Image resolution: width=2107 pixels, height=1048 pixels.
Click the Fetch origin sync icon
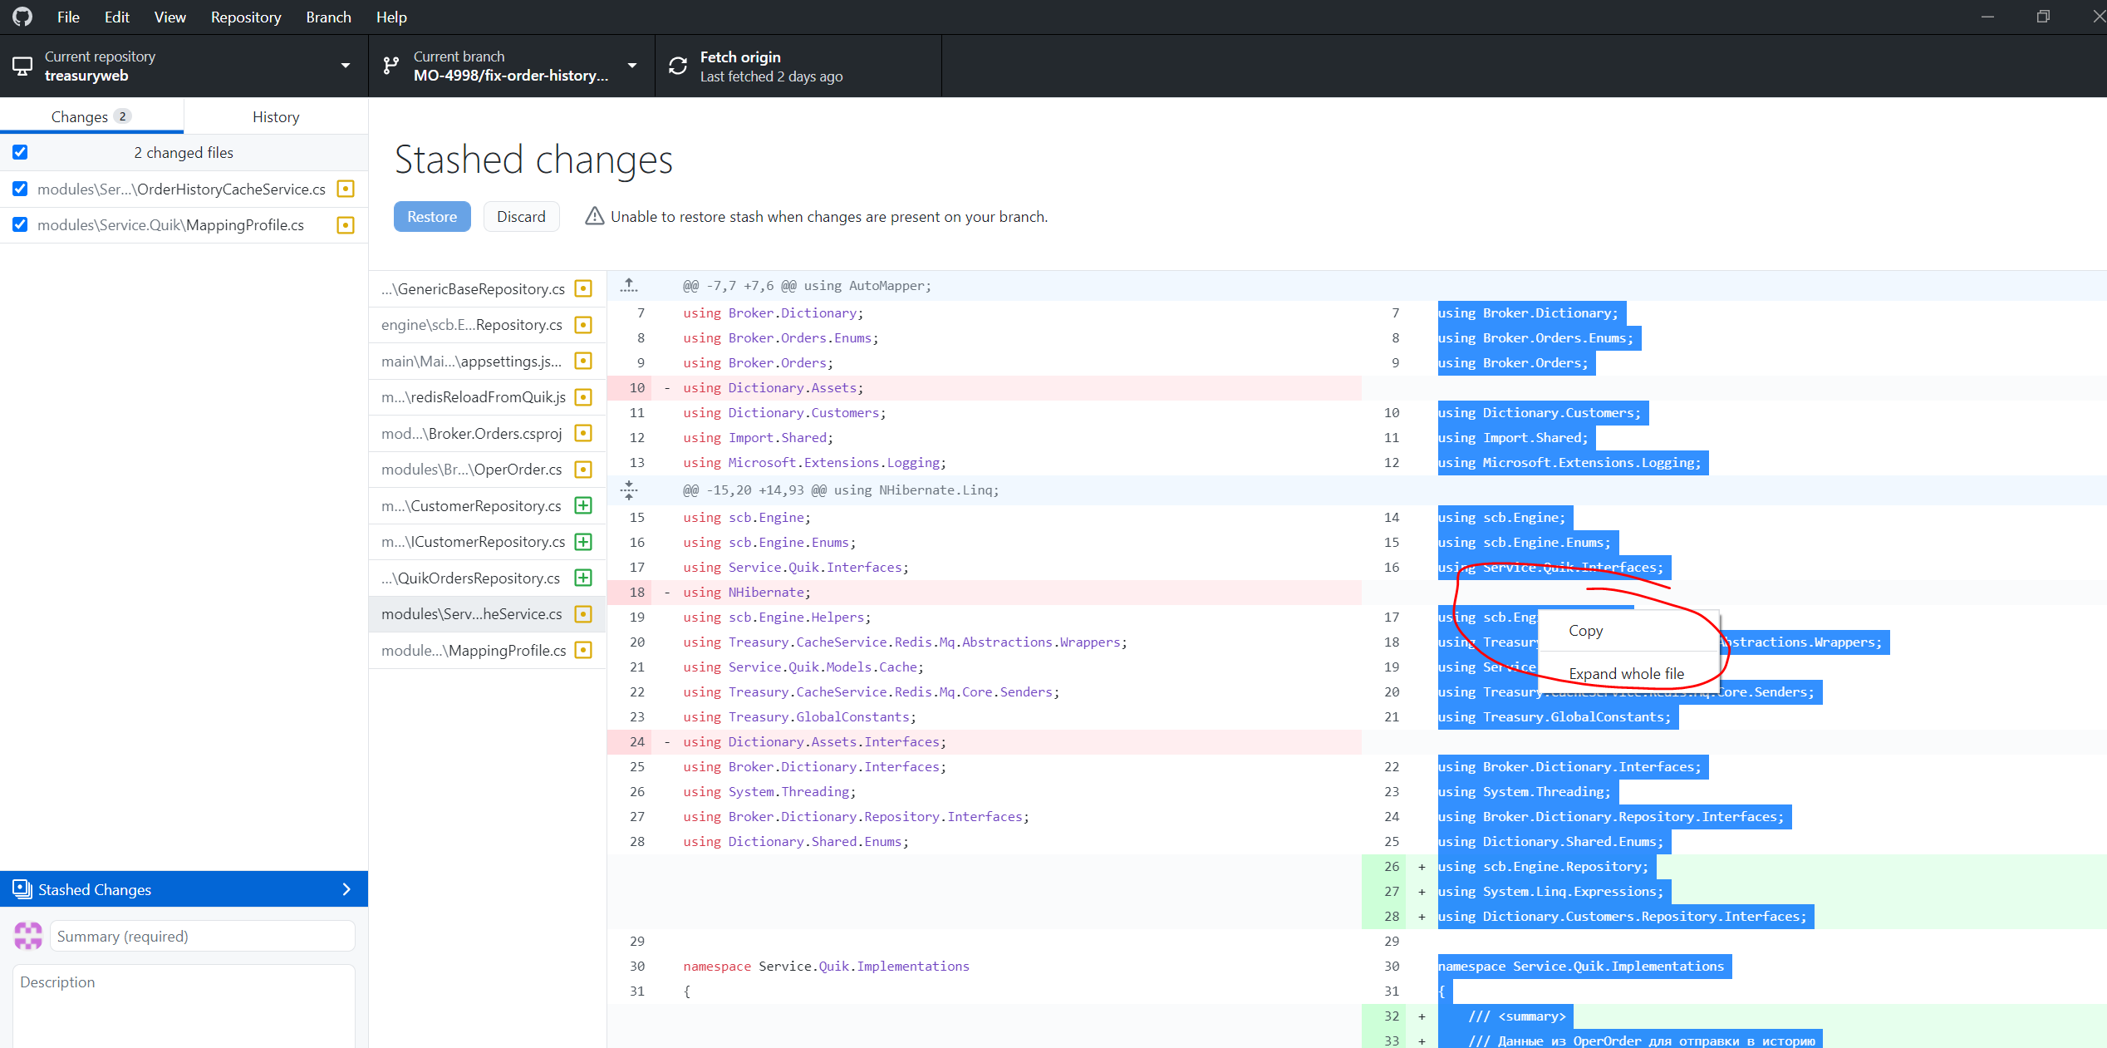click(x=678, y=66)
